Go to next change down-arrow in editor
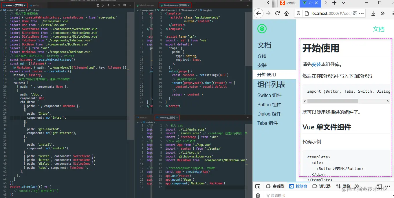 point(114,5)
